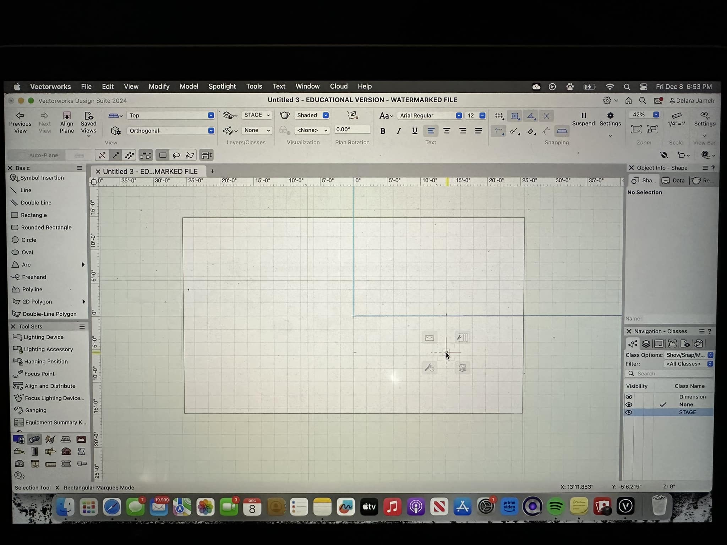Open the Delara Jameh account button

[692, 101]
